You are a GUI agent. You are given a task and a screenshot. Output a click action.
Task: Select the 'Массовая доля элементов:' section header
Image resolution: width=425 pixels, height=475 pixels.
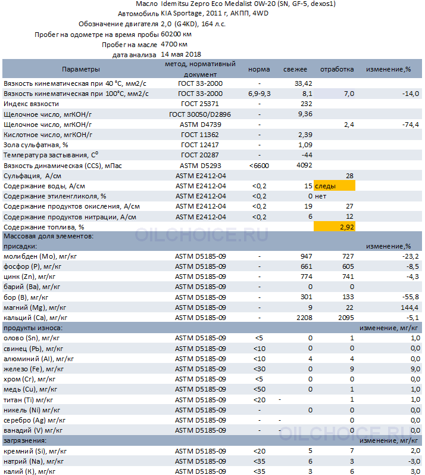[x=48, y=236]
